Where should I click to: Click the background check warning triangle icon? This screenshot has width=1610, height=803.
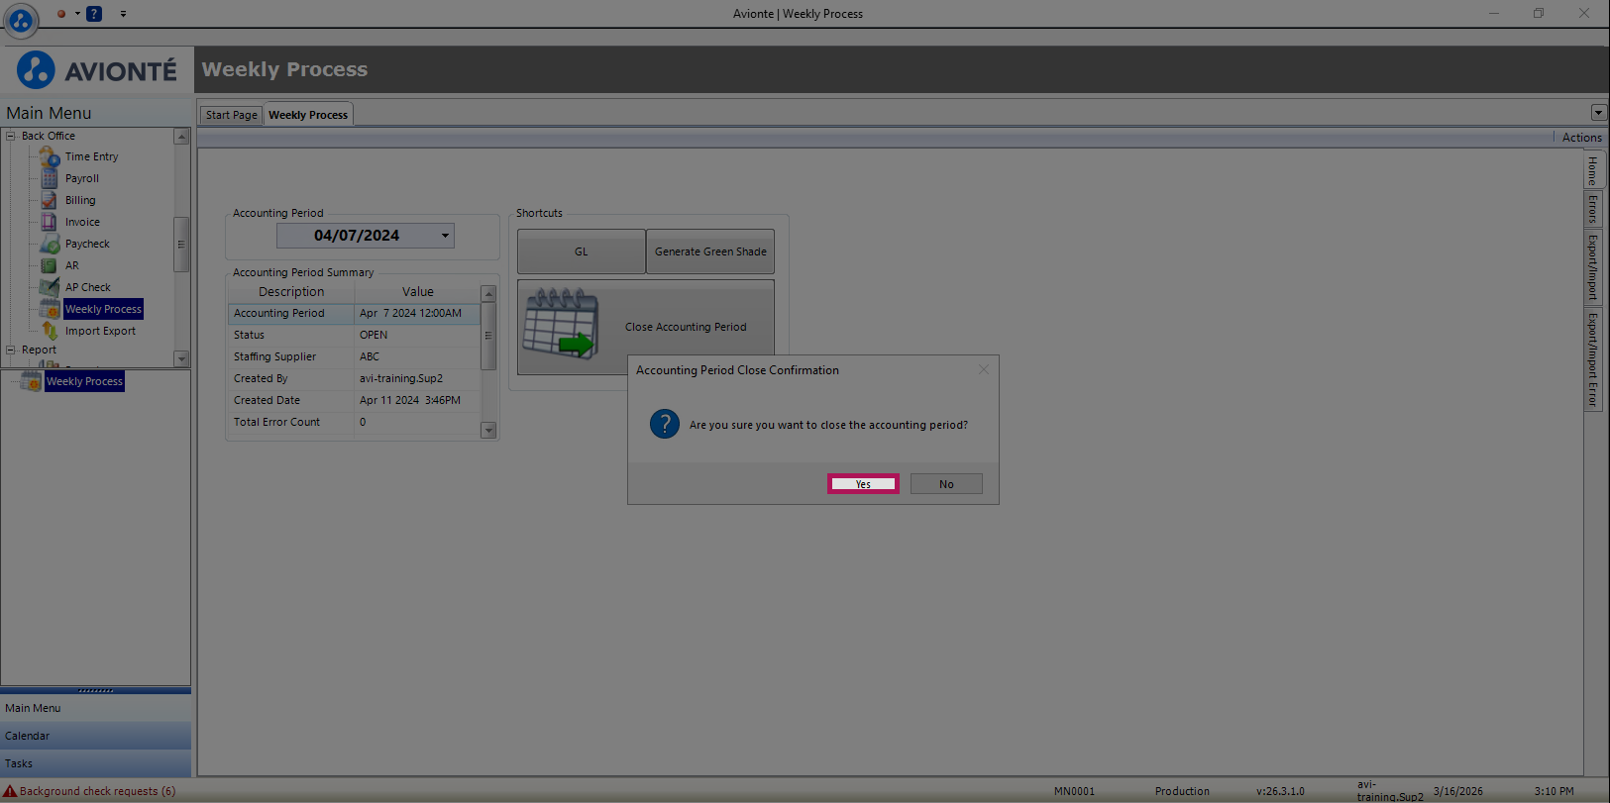tap(10, 791)
